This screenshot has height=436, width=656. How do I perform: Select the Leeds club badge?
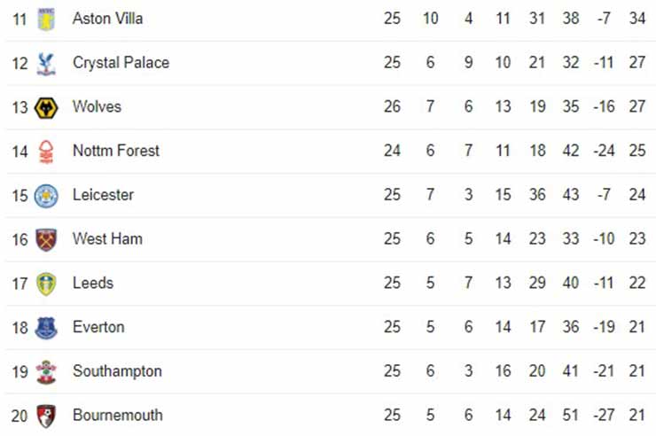46,284
